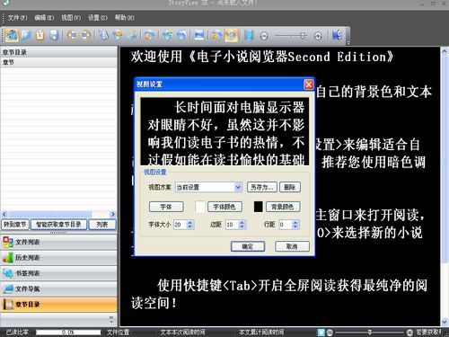Click the 另存为... button
This screenshot has height=337, width=449.
pos(262,187)
